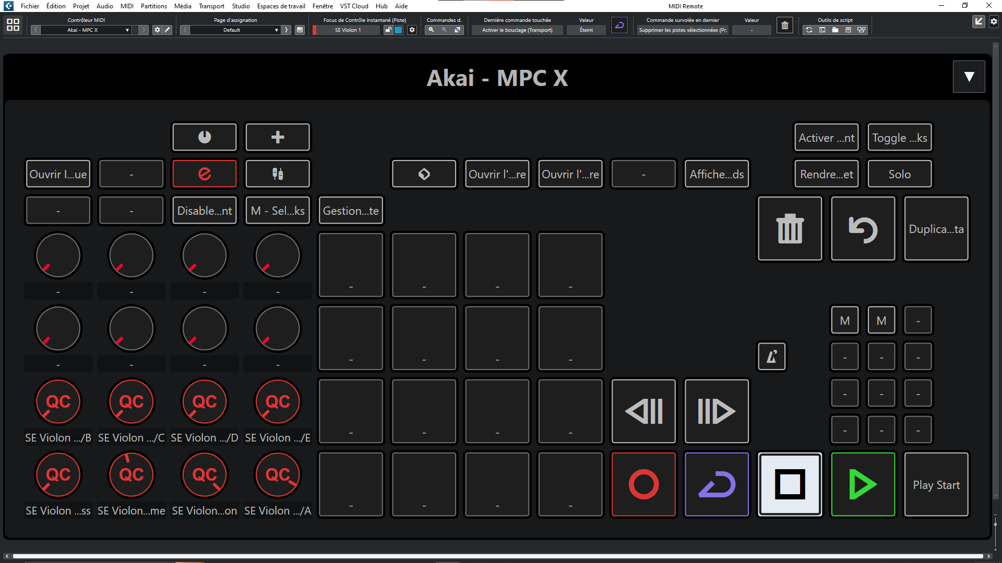1002x563 pixels.
Task: Click the Play Start button
Action: click(936, 484)
